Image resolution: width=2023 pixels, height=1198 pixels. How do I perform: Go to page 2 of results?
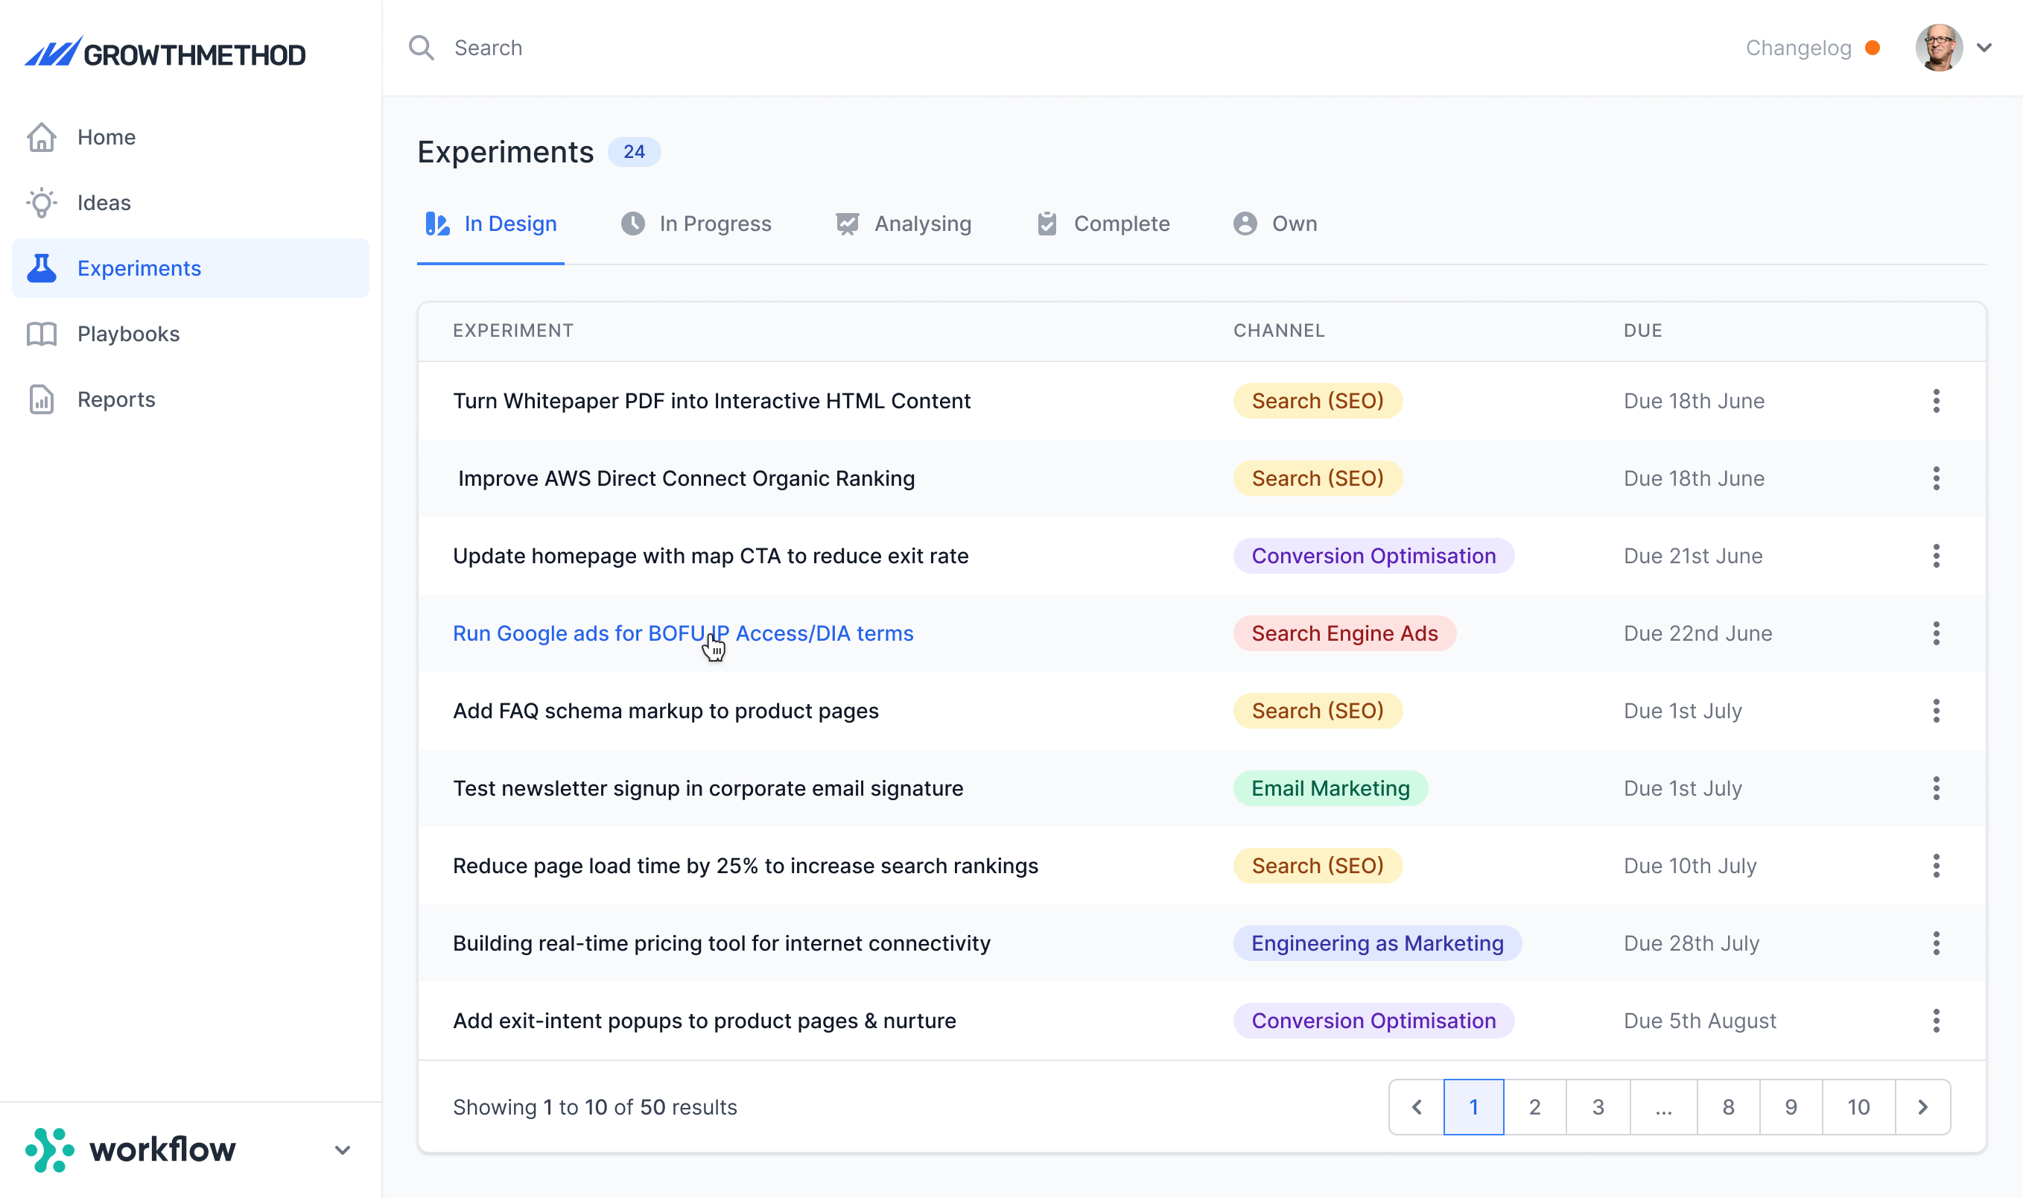click(x=1535, y=1107)
